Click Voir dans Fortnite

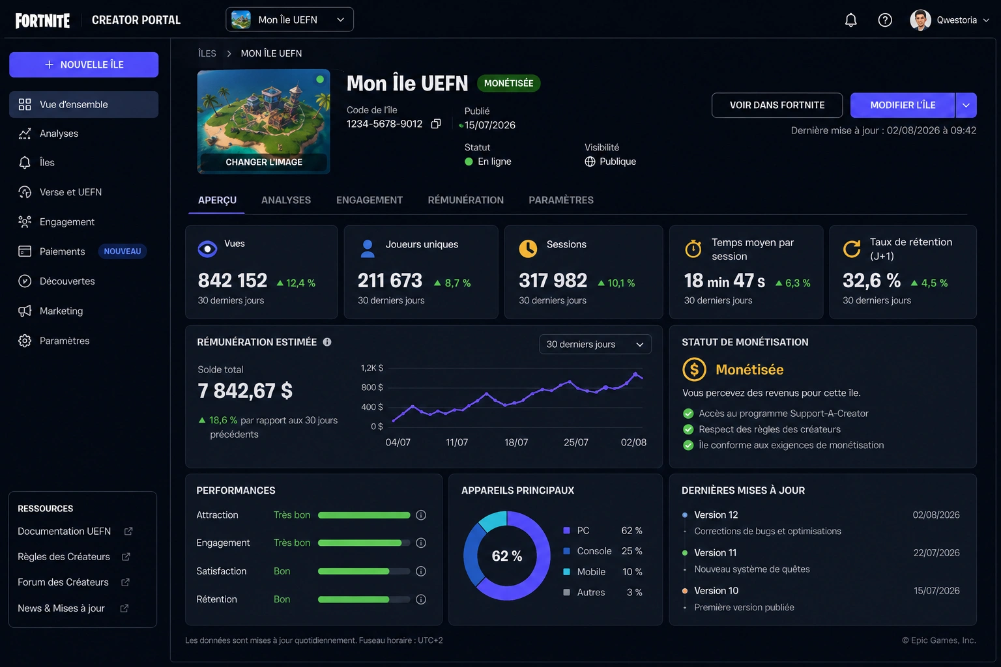(777, 105)
